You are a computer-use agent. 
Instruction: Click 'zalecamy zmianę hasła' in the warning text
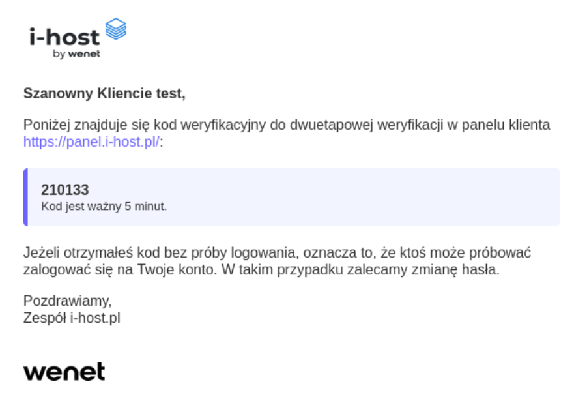click(x=440, y=269)
